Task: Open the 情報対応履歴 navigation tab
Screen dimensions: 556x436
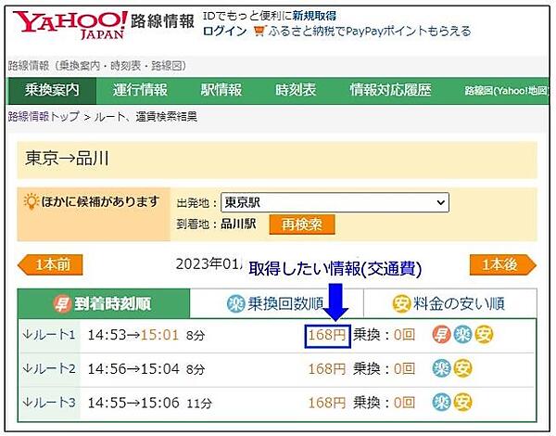Action: 390,90
